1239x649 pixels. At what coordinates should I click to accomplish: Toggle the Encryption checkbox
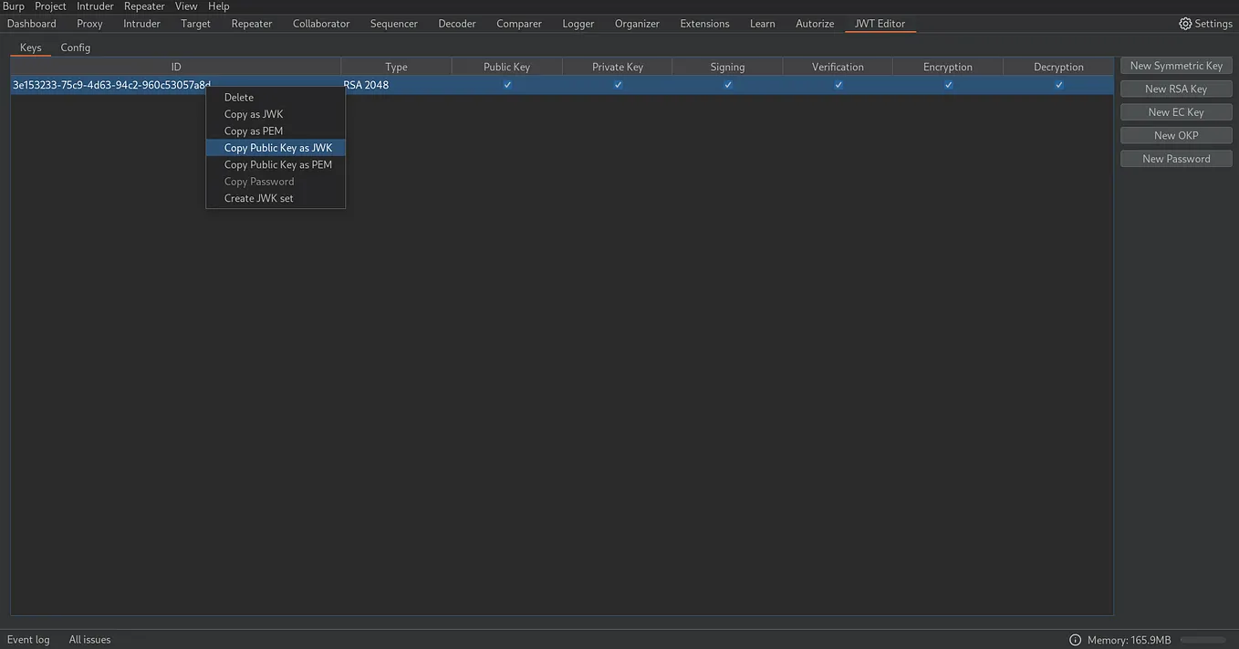(948, 84)
